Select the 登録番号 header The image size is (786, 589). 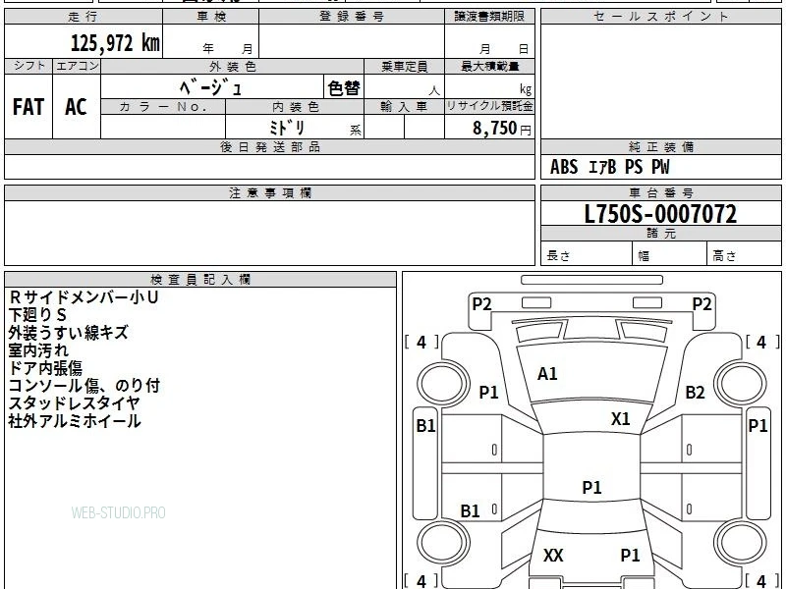coord(352,17)
